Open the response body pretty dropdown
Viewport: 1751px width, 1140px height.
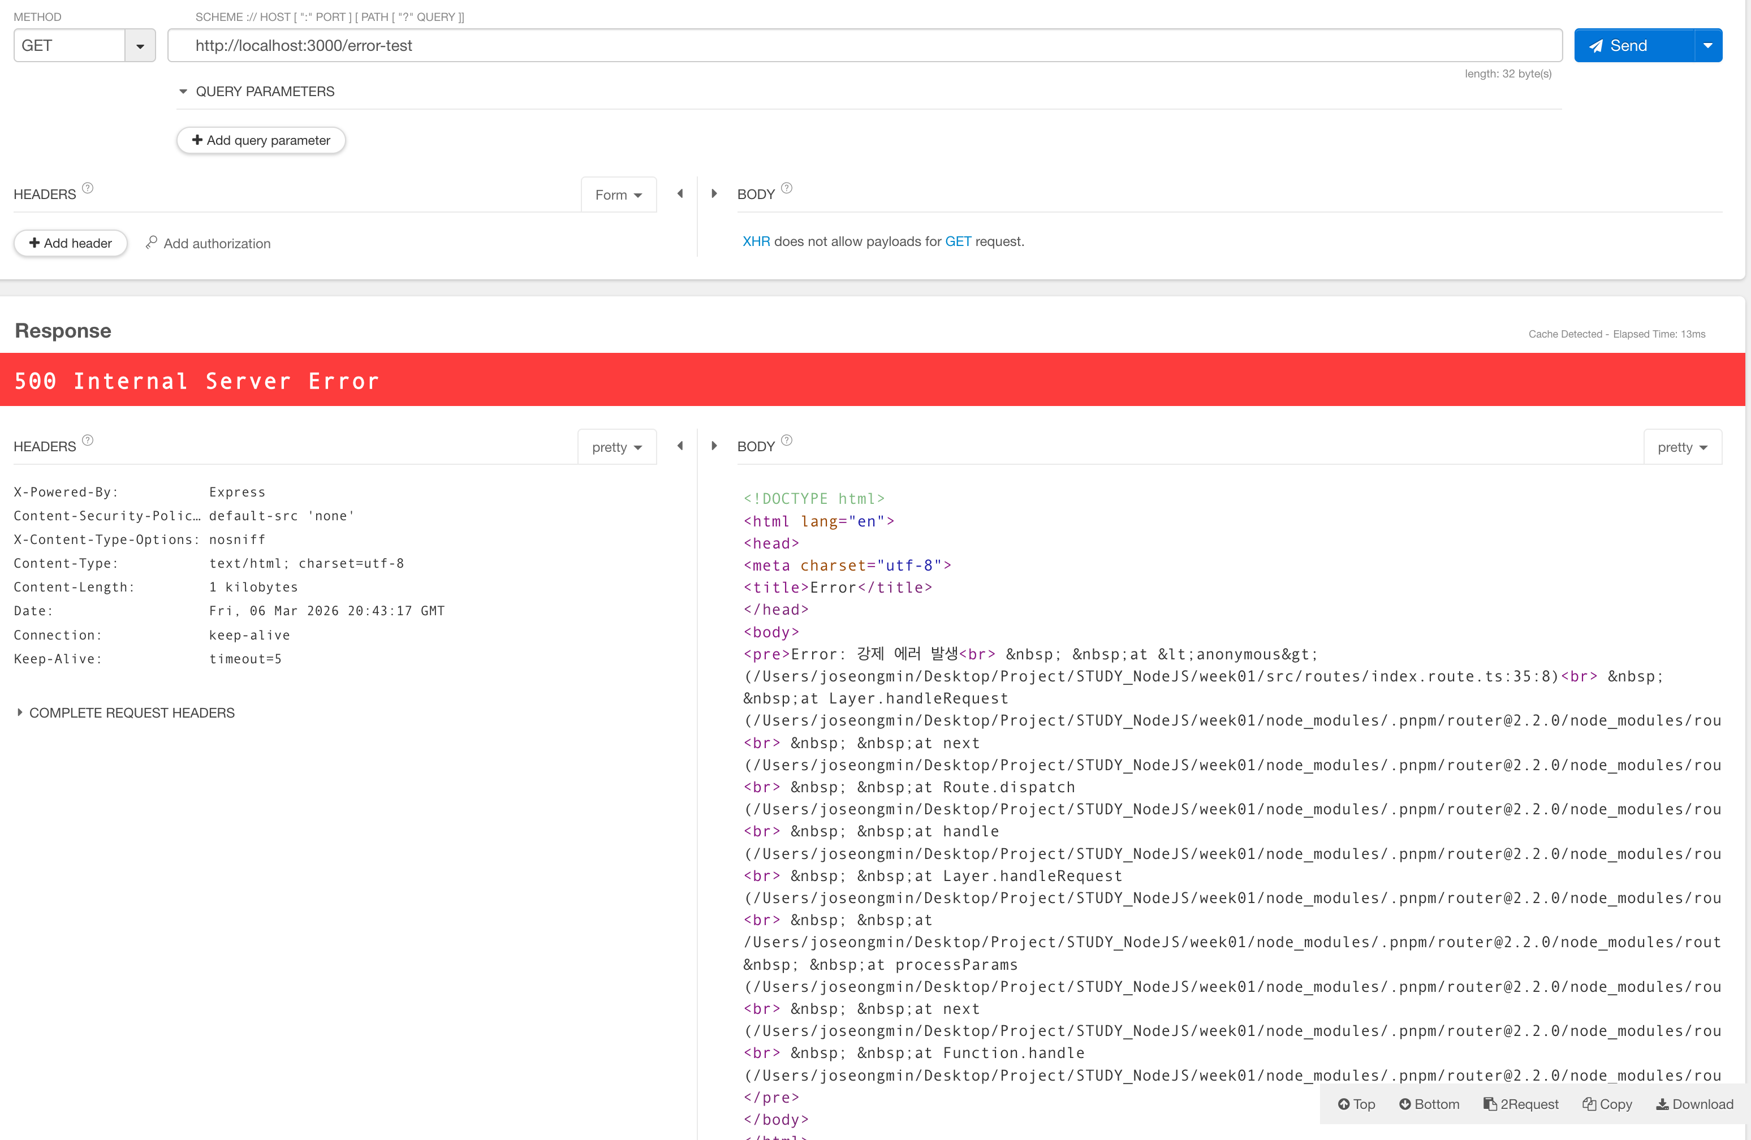point(1682,447)
